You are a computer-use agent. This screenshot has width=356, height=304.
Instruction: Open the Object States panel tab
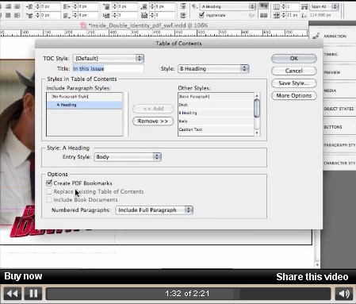click(x=339, y=109)
